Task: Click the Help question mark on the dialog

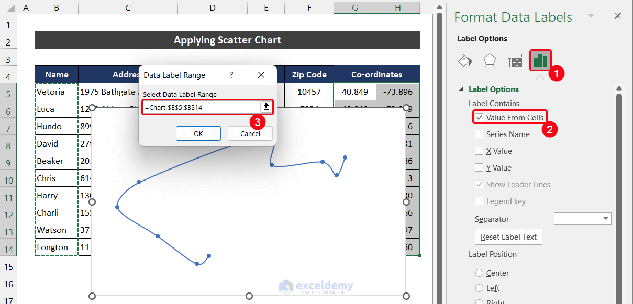Action: pos(231,75)
